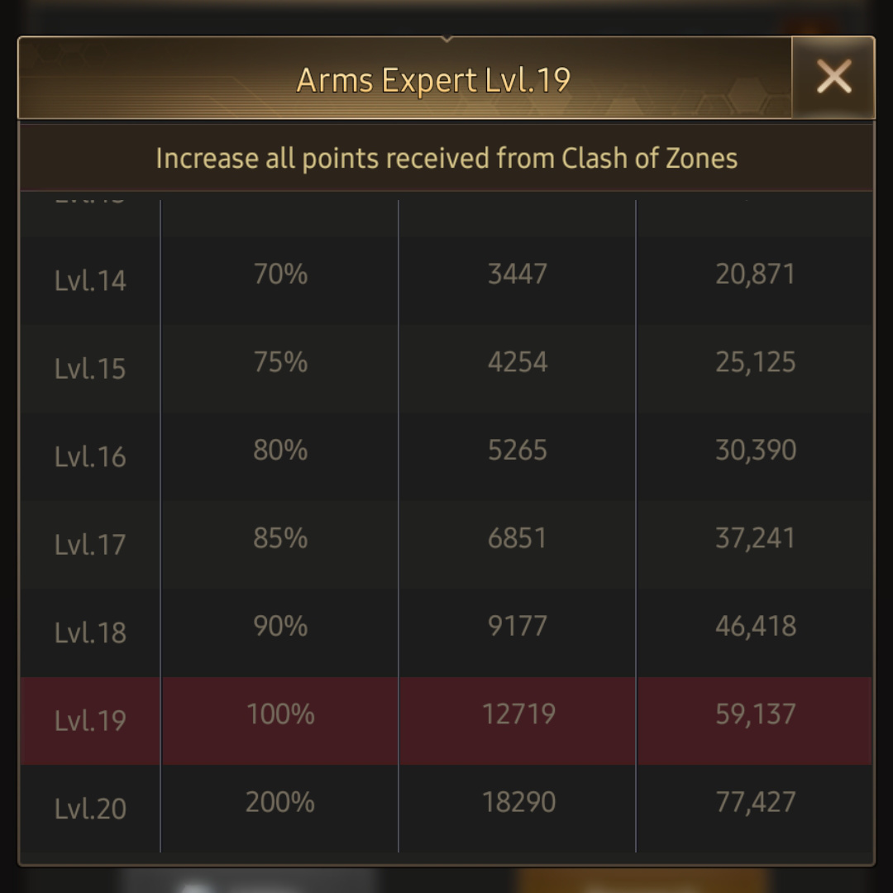893x893 pixels.
Task: Click the 9177 cost value
Action: tap(517, 626)
